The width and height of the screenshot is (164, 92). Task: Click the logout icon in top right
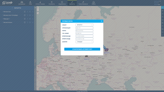tap(160, 1)
